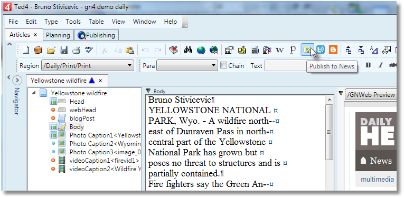Click the plain globe icon
The image size is (404, 198).
[x=201, y=50]
